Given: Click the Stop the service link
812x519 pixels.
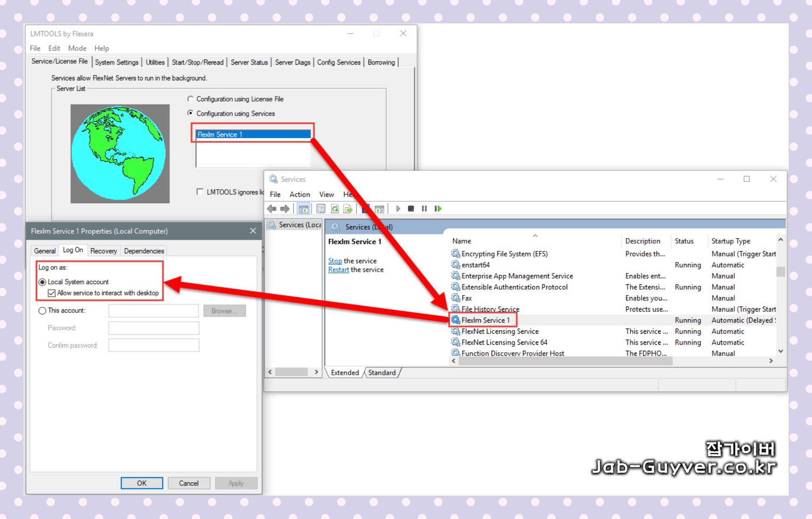Looking at the screenshot, I should coord(335,261).
